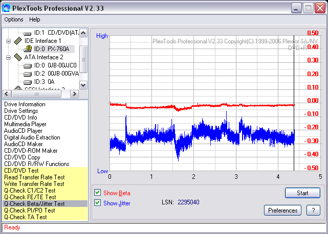Viewport: 328px width, 234px height.
Task: Minimize the PlexTools window
Action: [296, 8]
